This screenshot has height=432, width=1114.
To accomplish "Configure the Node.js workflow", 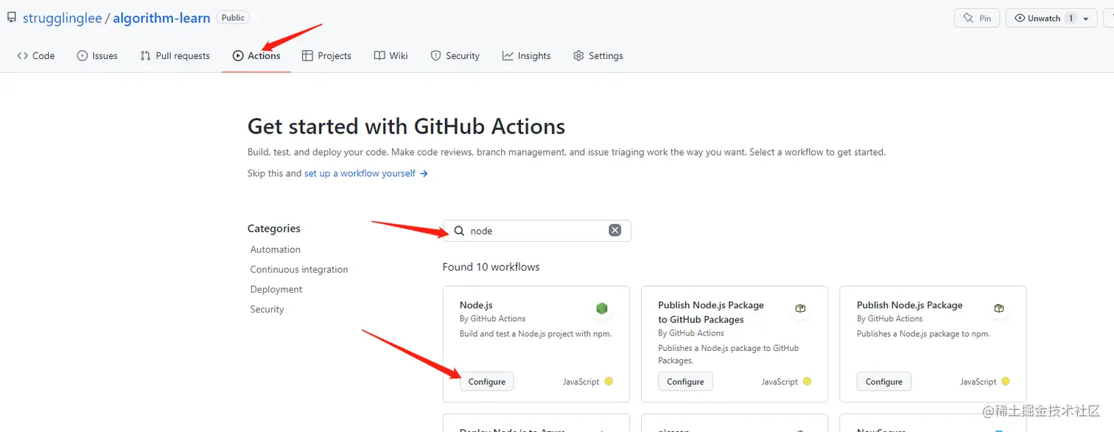I will (x=487, y=381).
